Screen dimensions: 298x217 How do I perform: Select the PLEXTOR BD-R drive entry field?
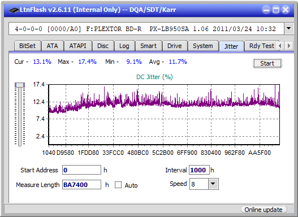click(146, 29)
